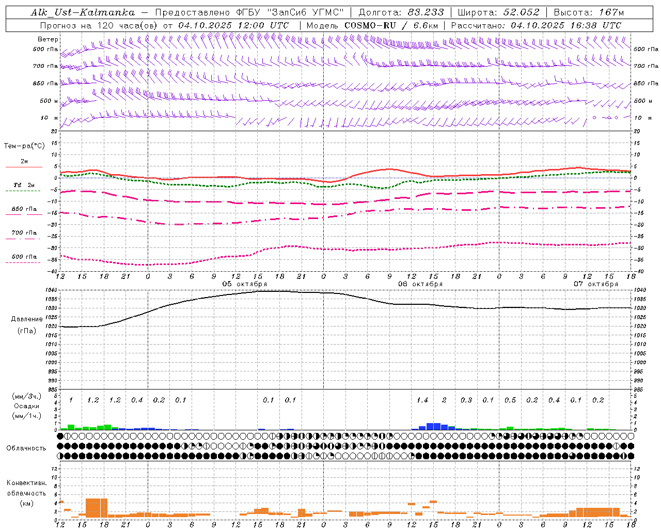
Task: Select the Давление pressure panel label
Action: coord(27,319)
